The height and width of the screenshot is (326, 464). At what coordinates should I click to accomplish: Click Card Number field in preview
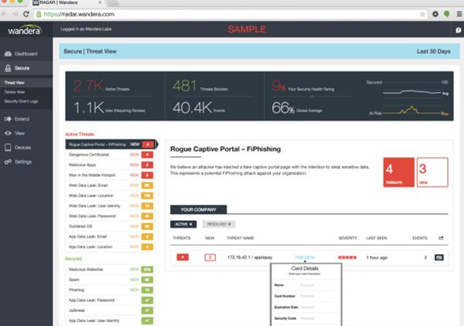(x=306, y=296)
